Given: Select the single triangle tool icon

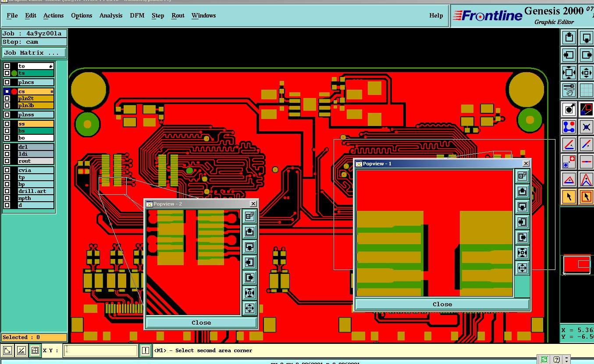Looking at the screenshot, I should 569,179.
